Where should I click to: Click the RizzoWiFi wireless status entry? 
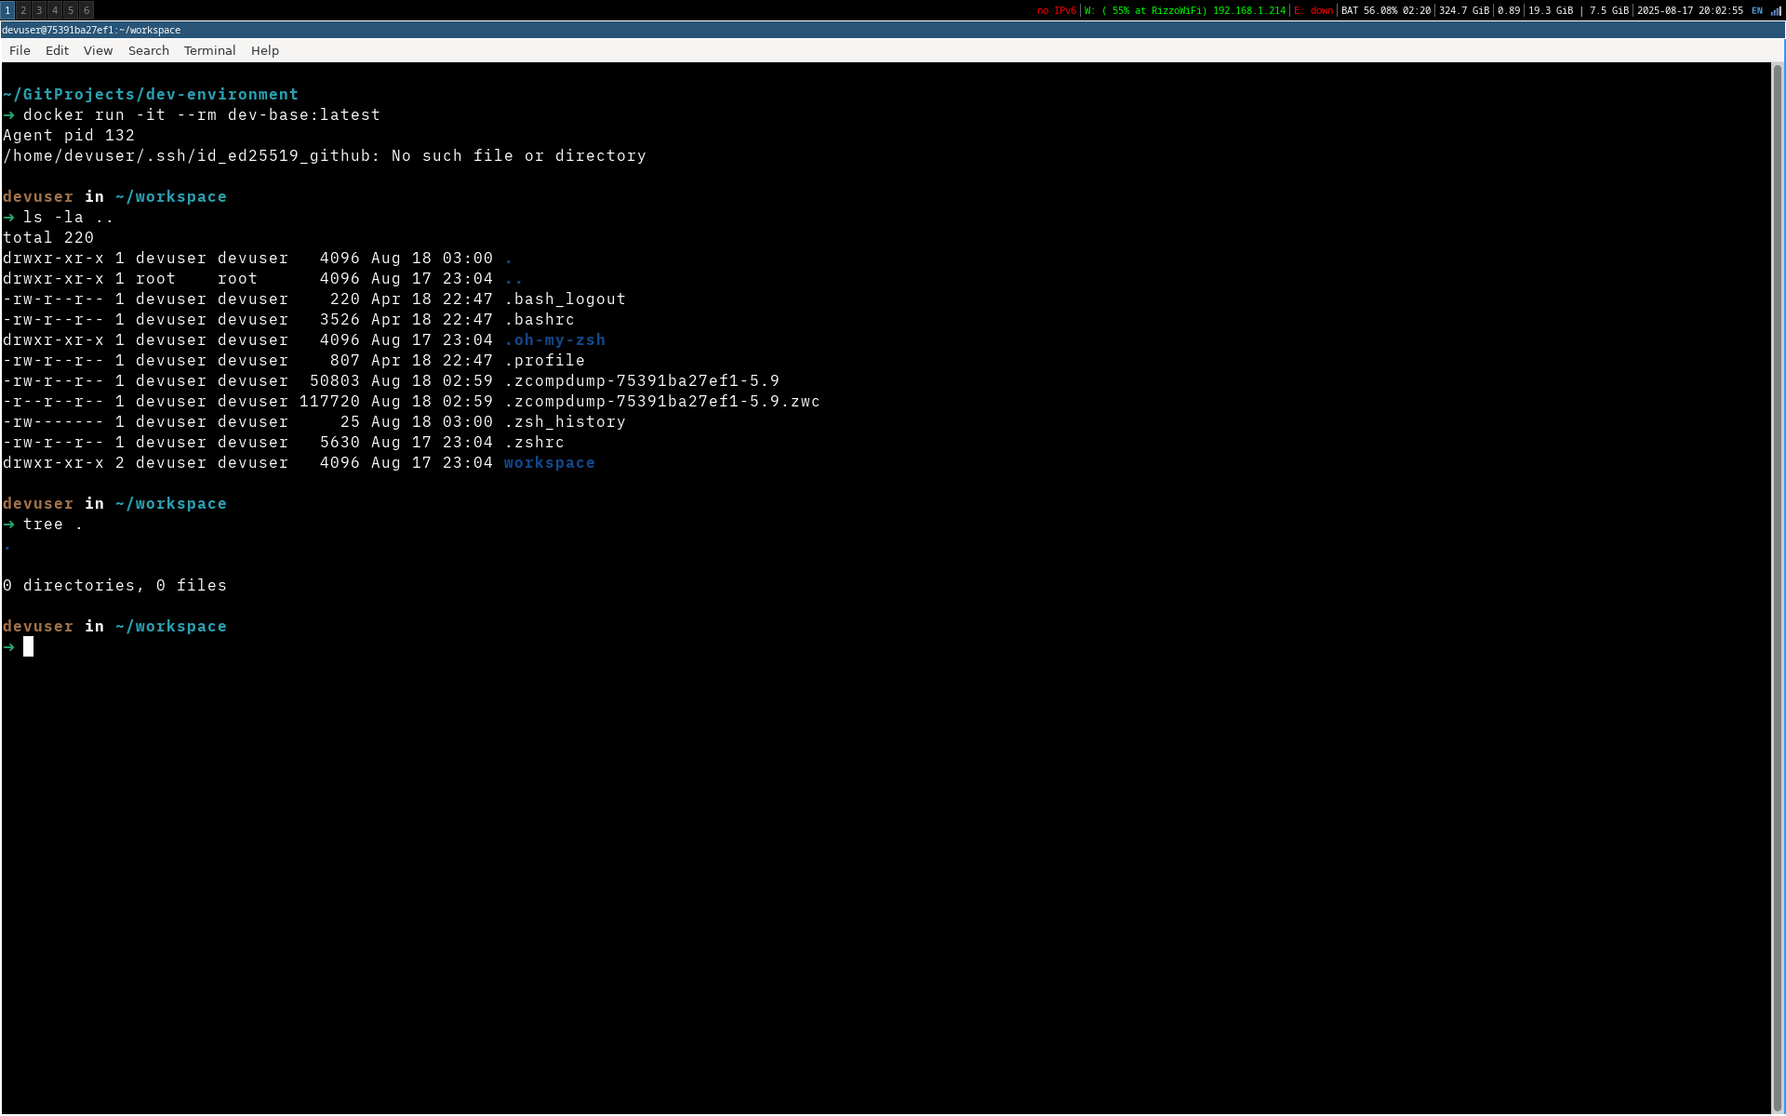point(1185,10)
